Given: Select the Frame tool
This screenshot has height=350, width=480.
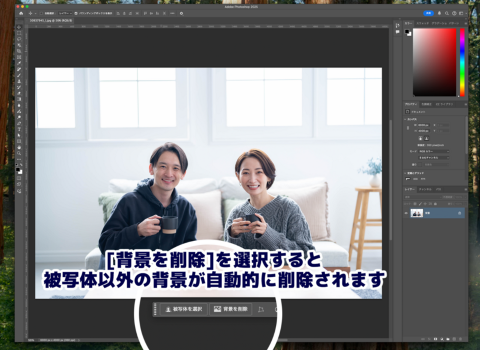Looking at the screenshot, I should (19, 57).
